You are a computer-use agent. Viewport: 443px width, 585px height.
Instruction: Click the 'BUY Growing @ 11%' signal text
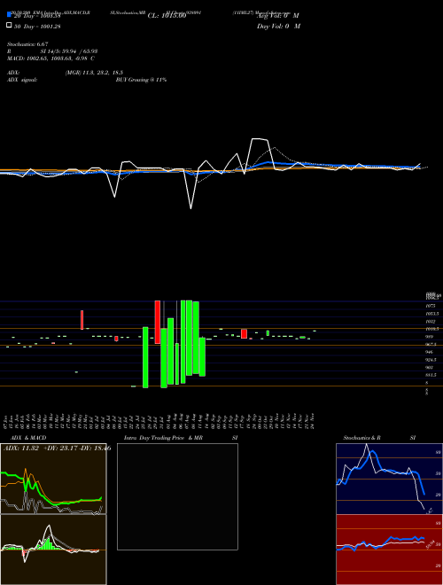coord(141,80)
